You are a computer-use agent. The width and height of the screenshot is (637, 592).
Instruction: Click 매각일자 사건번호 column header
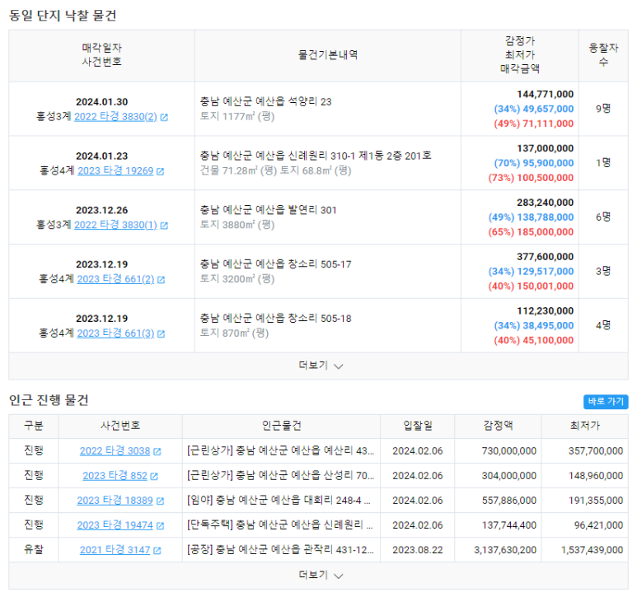point(102,55)
